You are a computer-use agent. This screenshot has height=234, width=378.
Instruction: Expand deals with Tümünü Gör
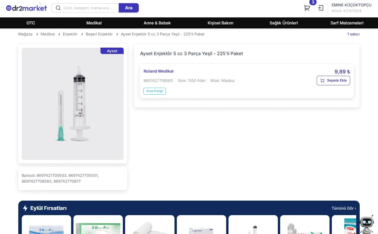click(x=344, y=208)
